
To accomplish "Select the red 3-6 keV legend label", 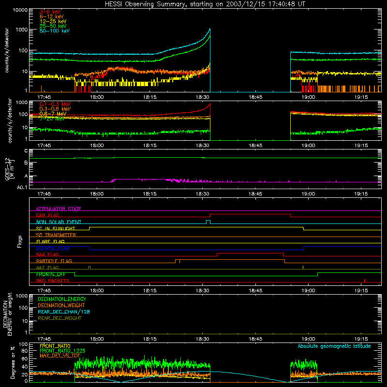I will tap(50, 12).
